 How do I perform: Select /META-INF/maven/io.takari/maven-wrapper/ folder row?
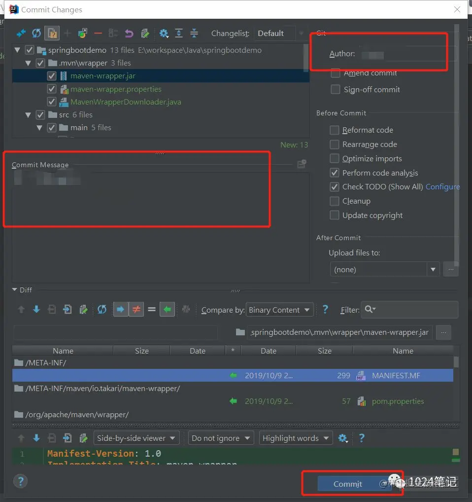pos(233,389)
